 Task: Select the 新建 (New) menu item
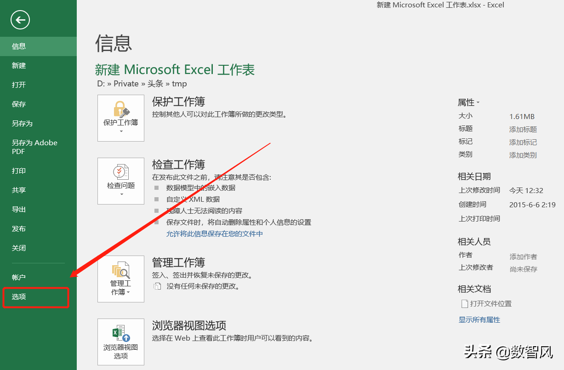pos(38,66)
